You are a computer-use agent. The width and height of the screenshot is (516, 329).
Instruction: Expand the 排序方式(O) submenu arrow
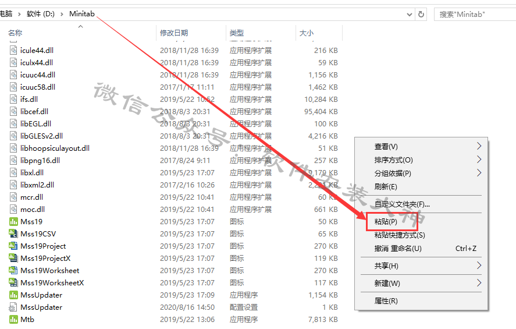(x=479, y=160)
